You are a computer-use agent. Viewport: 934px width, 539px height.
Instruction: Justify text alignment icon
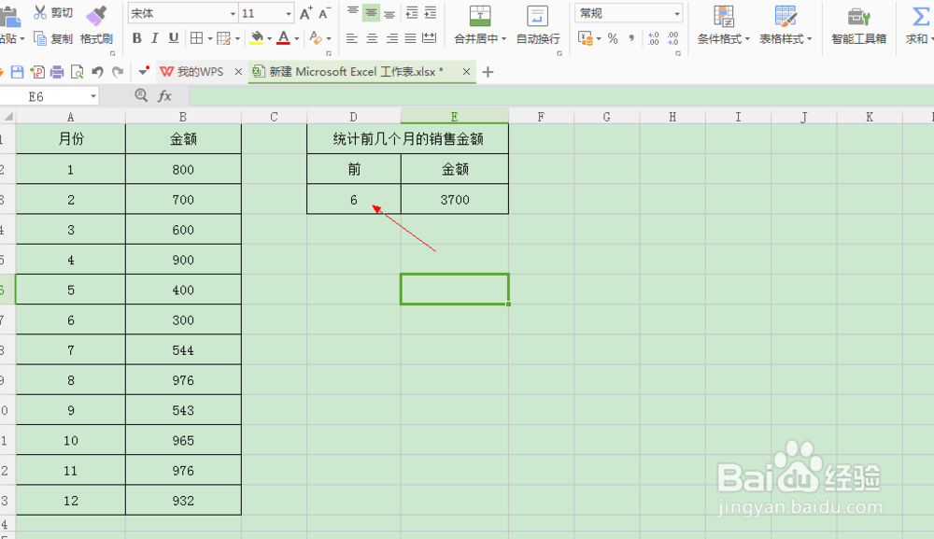pos(410,38)
